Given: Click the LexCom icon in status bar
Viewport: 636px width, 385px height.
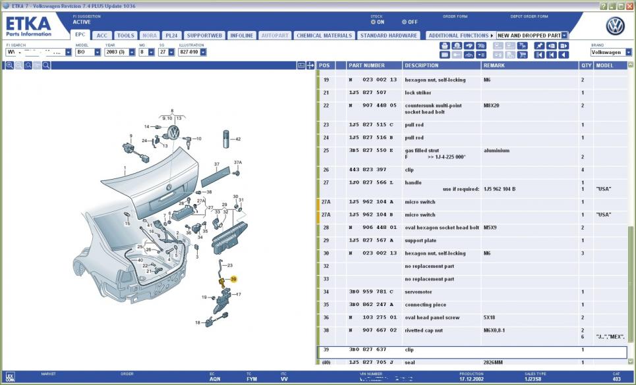Looking at the screenshot, I should pyautogui.click(x=10, y=377).
